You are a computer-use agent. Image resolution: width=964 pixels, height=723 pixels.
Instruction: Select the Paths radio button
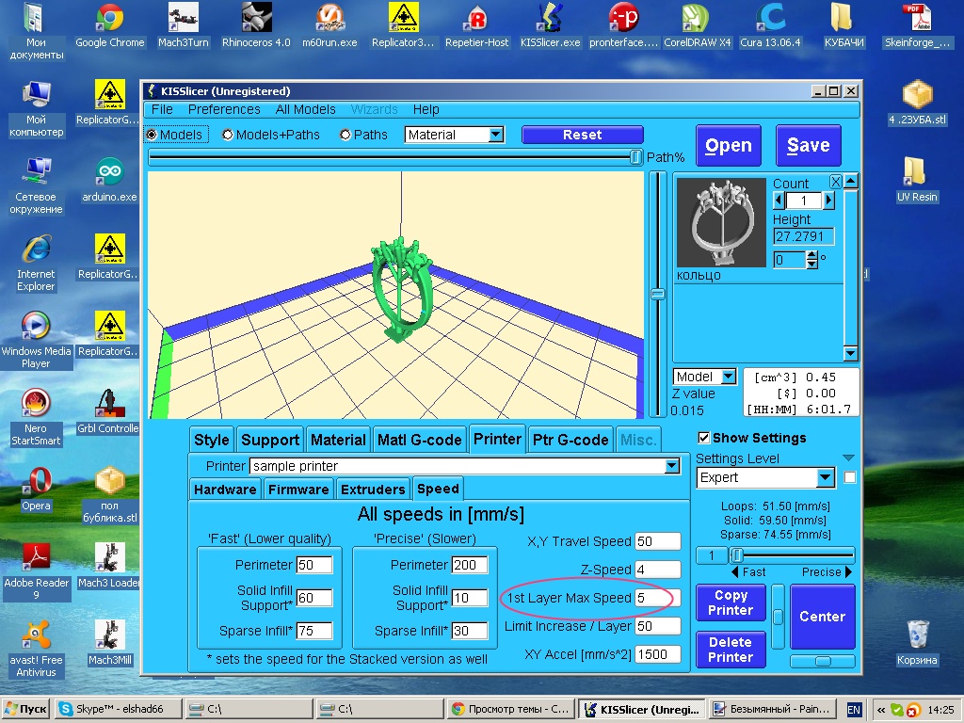(x=345, y=135)
